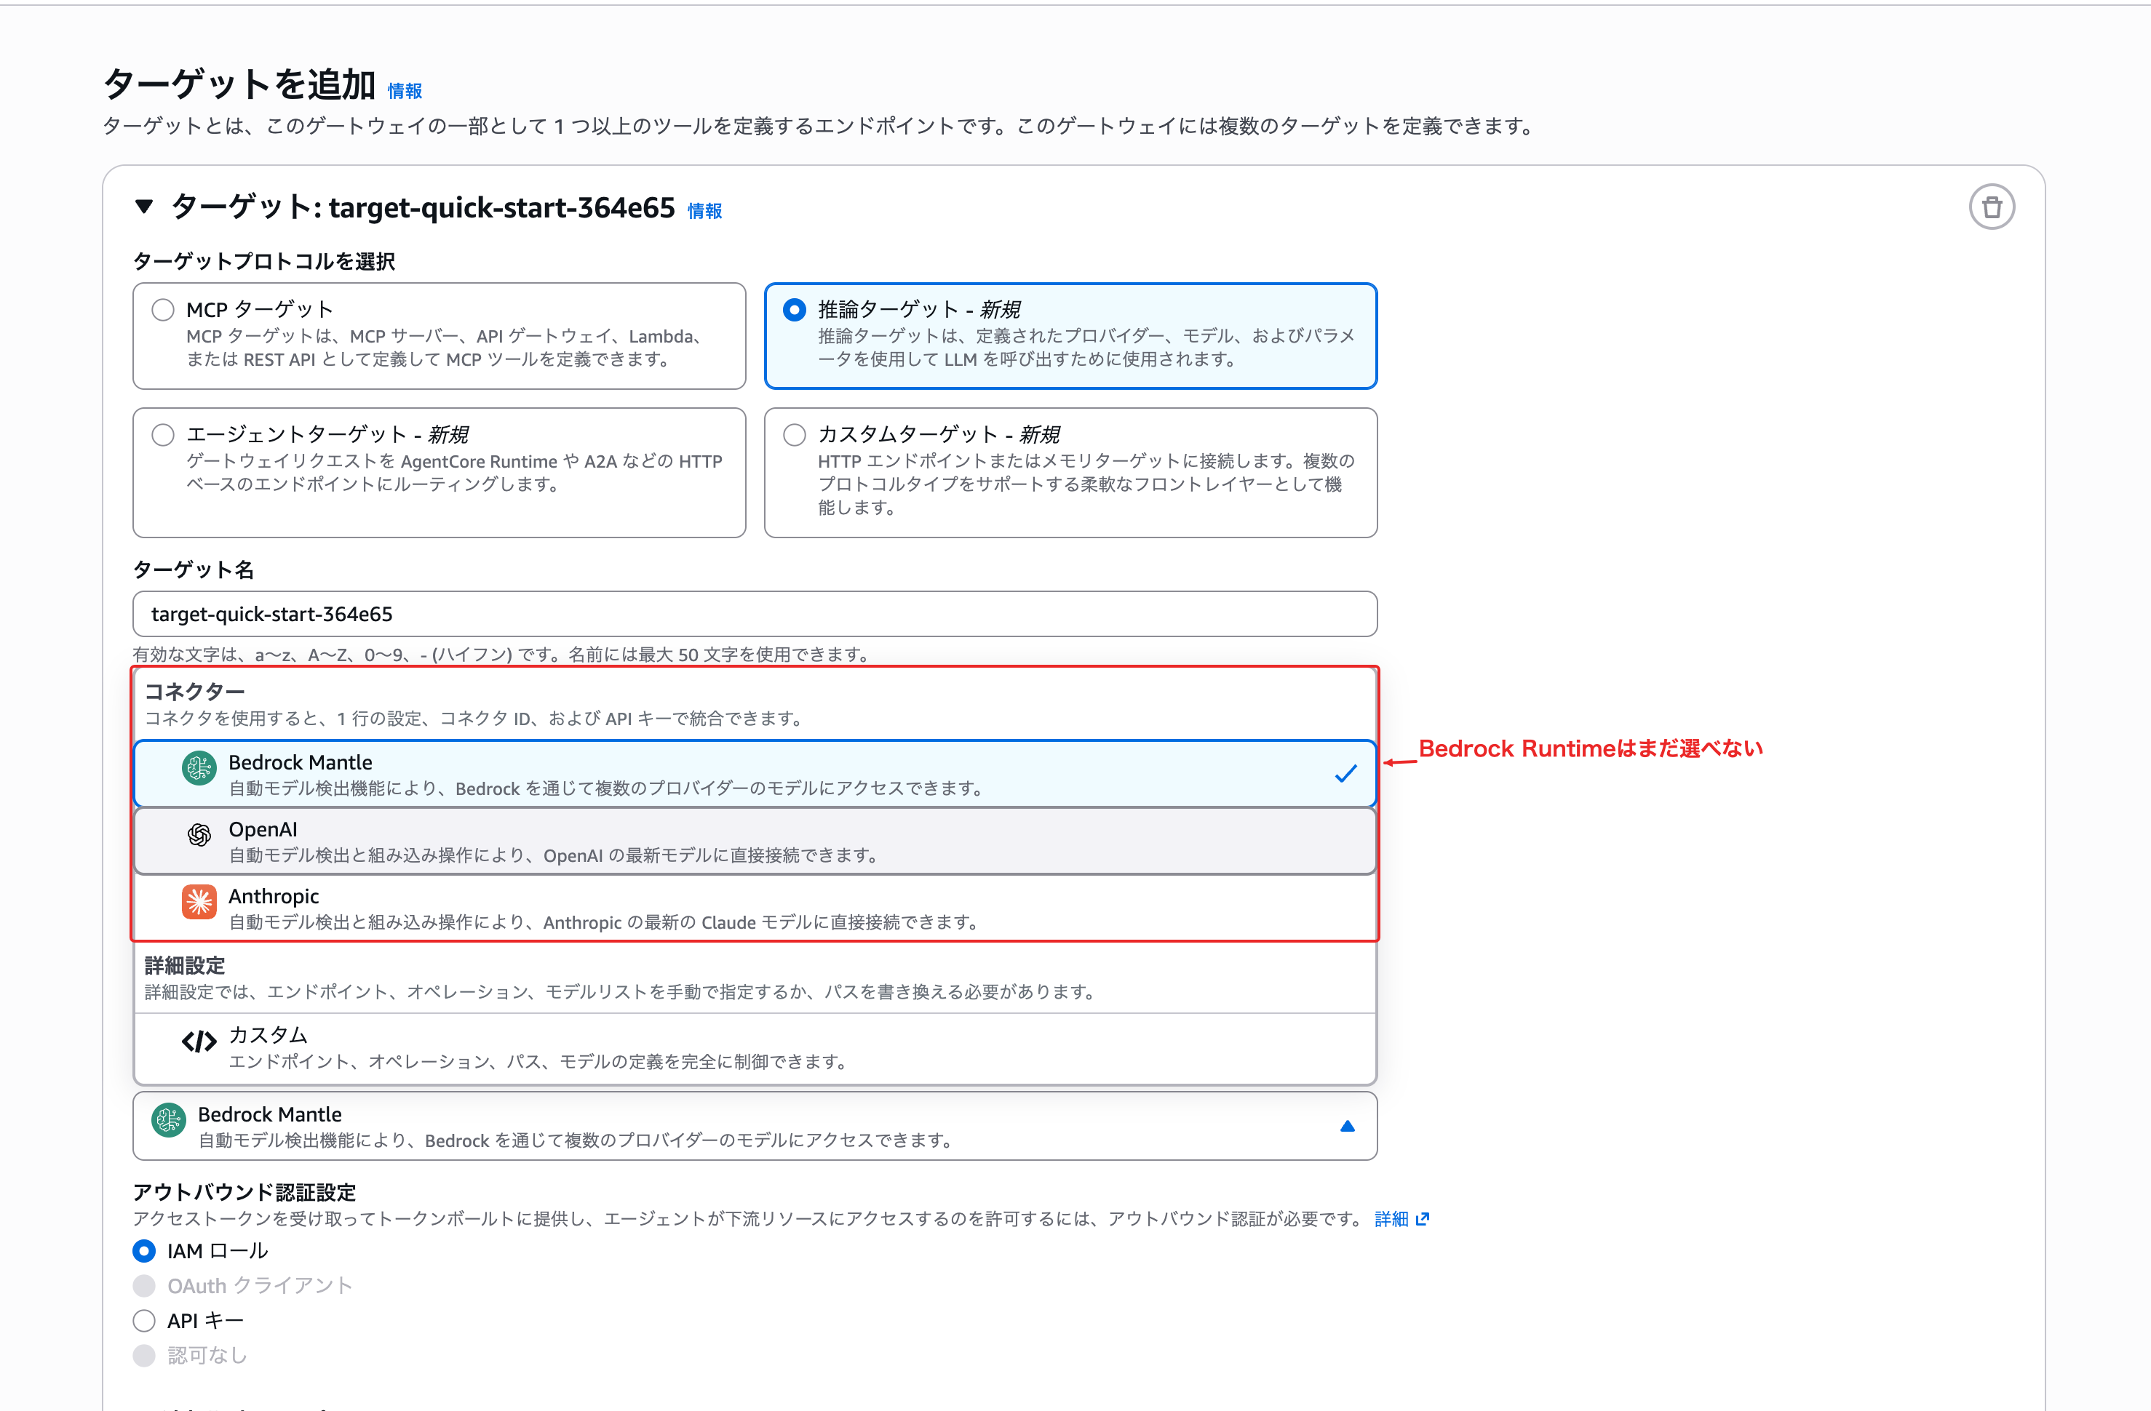
Task: Select IAM ロール outbound auth option
Action: [143, 1251]
